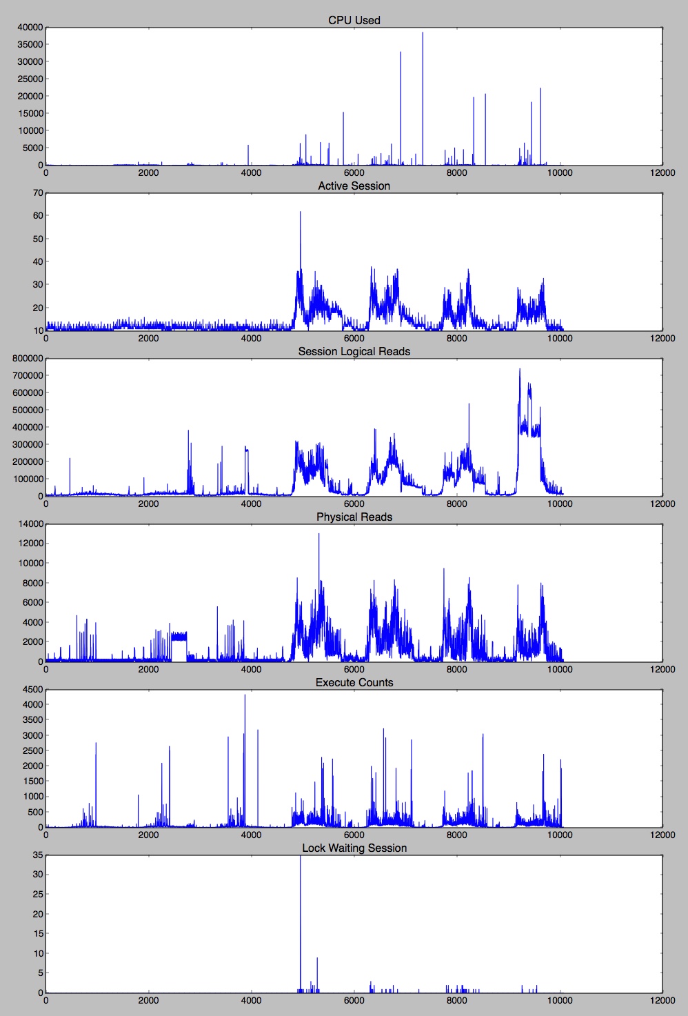
Task: Click x-axis label 10000 below Session Logical Reads
Action: tap(559, 504)
